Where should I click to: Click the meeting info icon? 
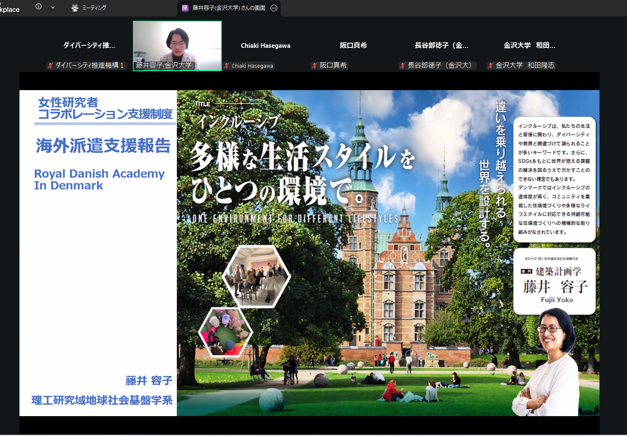[39, 7]
